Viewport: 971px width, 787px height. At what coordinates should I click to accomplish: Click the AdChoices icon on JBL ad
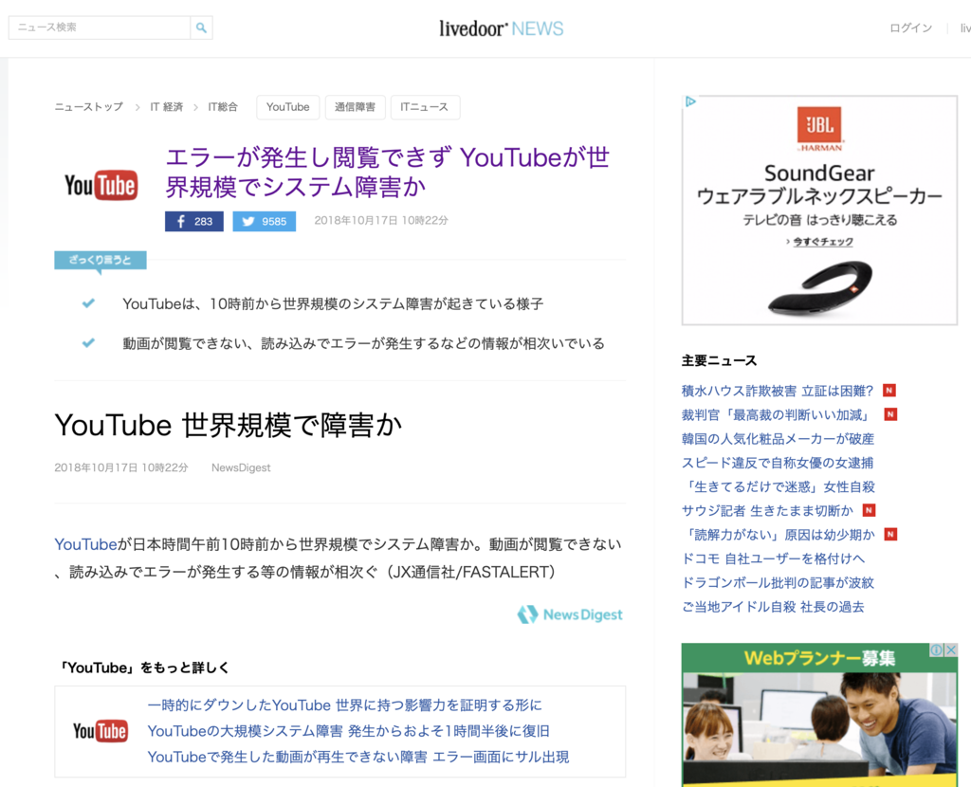point(690,101)
